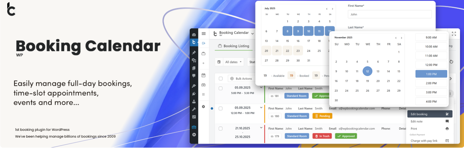Click the First Name input field

tap(390, 14)
